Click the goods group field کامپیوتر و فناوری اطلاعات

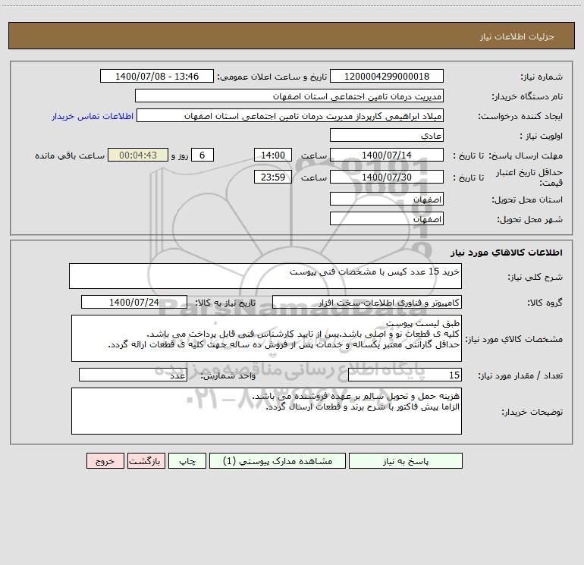coord(367,302)
